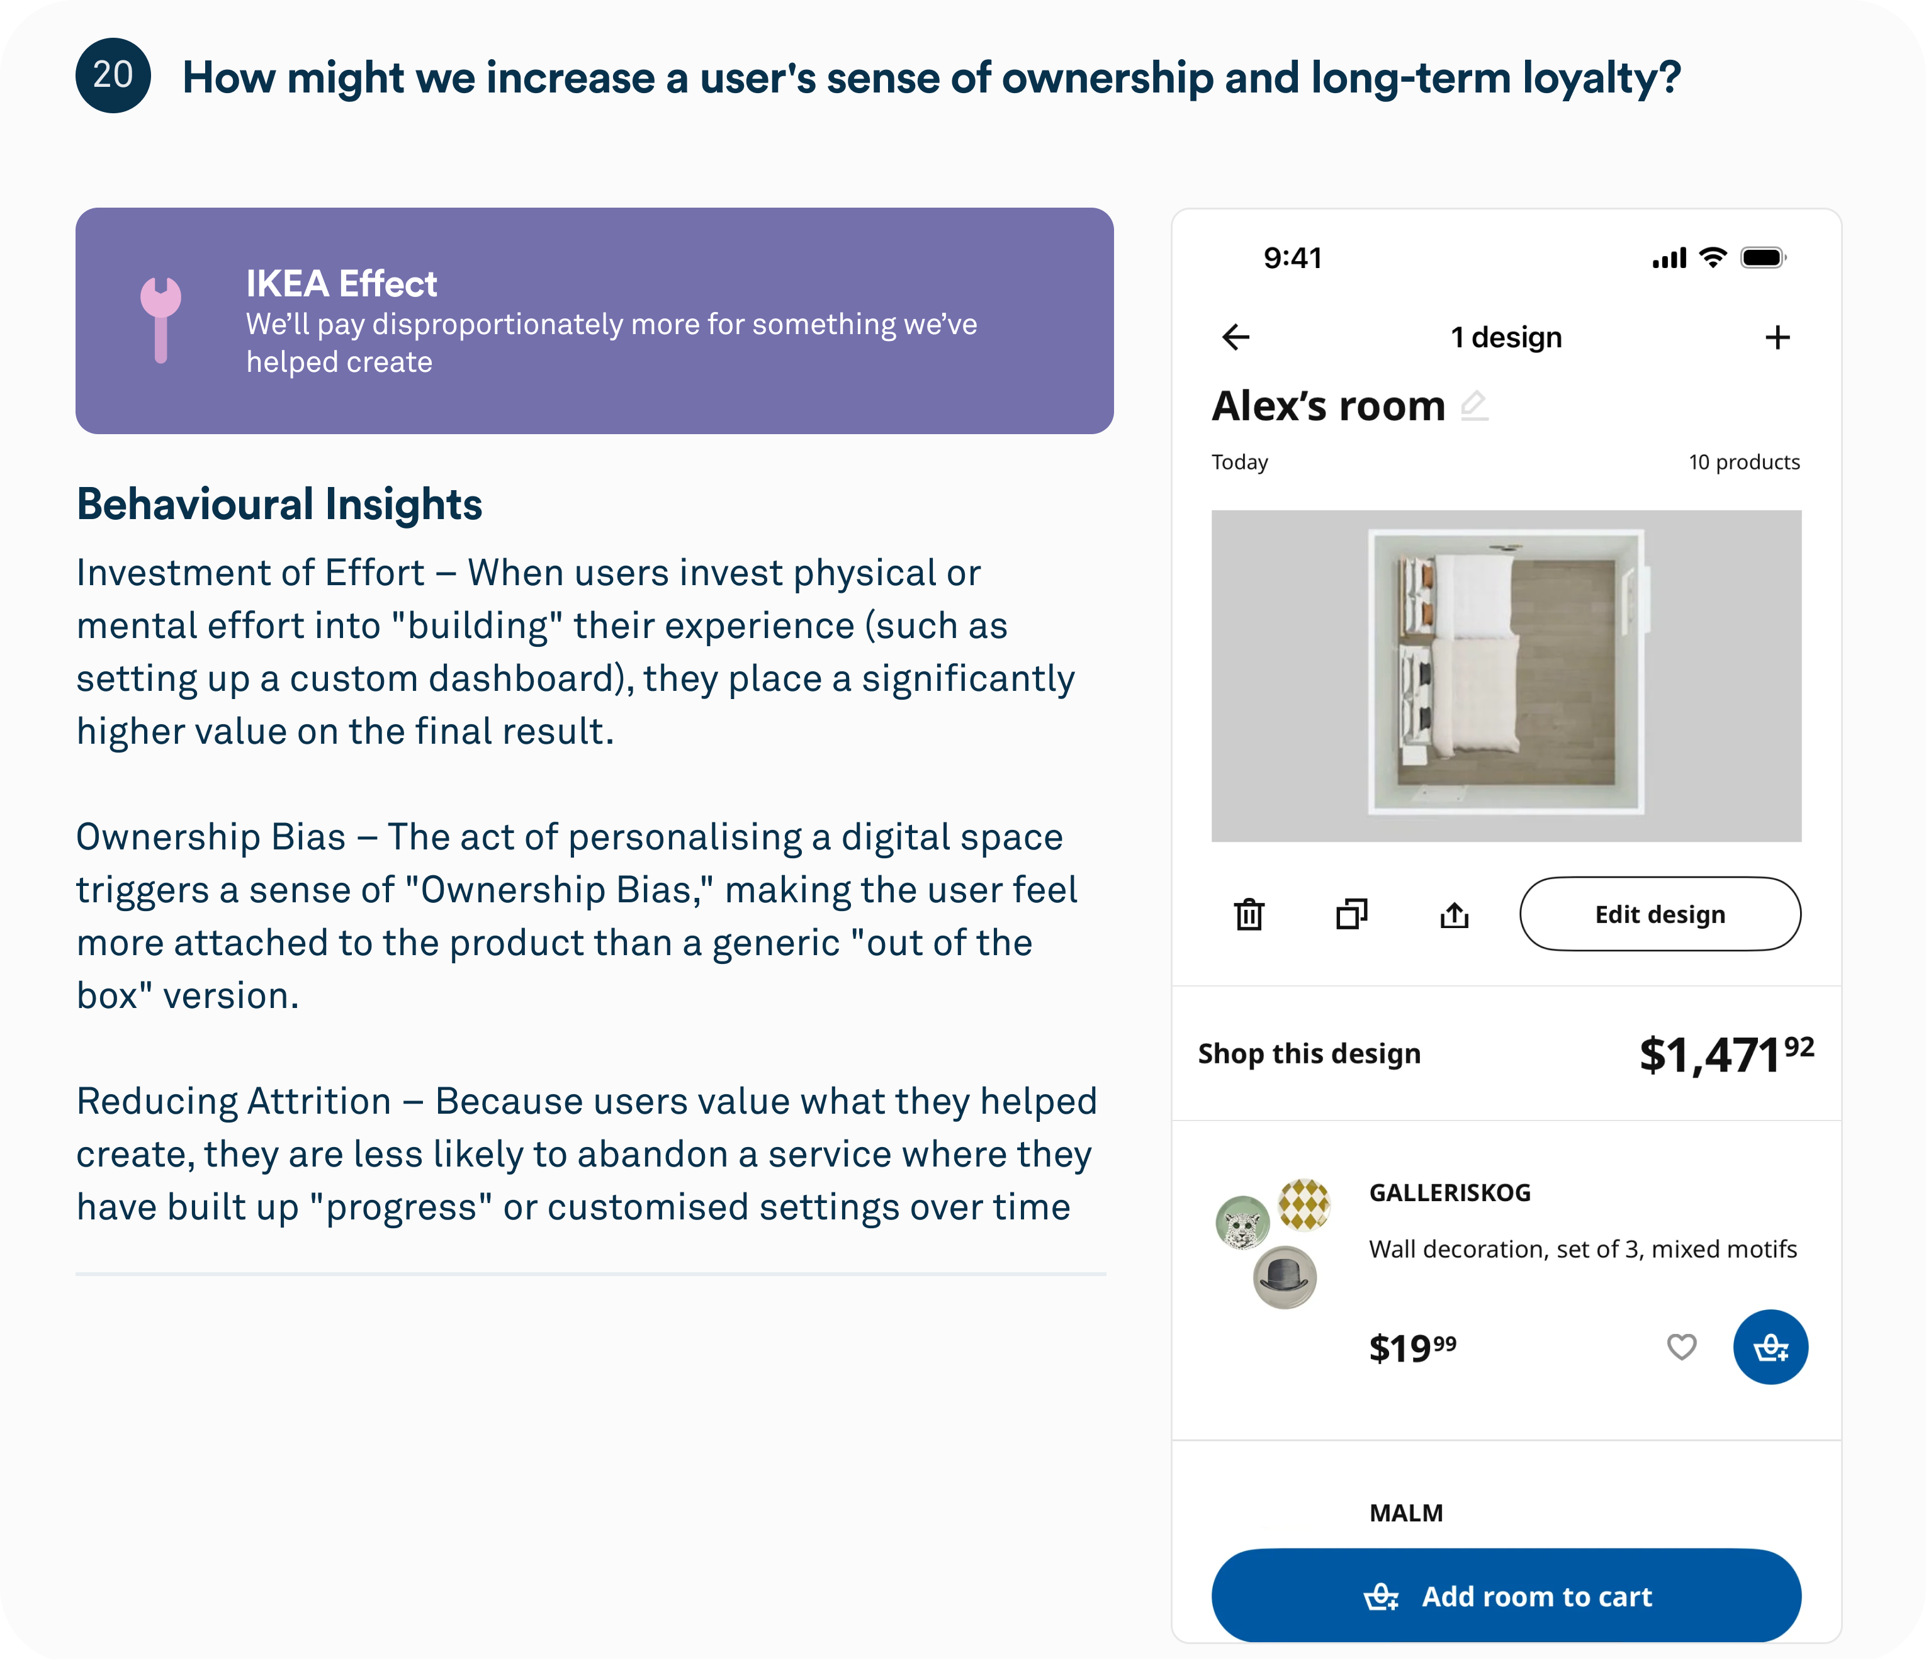Image resolution: width=1926 pixels, height=1663 pixels.
Task: Add GALLERISKOG to cart via basket icon
Action: (x=1770, y=1347)
